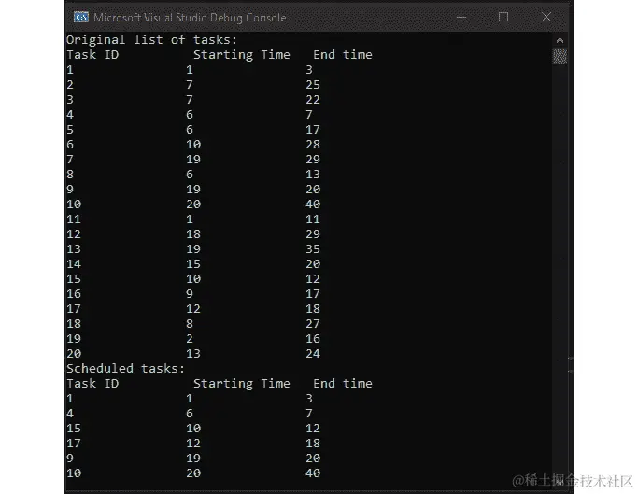Select end time 24 of task 20
This screenshot has width=638, height=494.
pos(313,354)
